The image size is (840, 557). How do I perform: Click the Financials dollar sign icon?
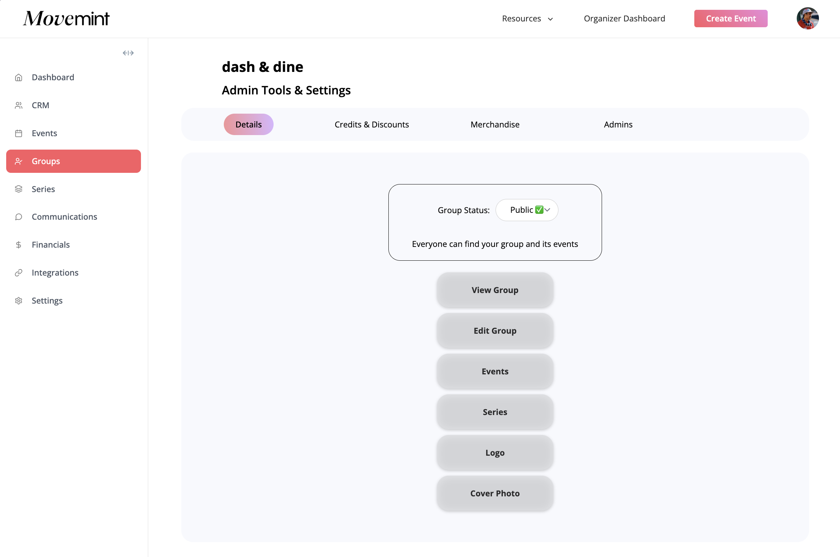[x=19, y=245]
